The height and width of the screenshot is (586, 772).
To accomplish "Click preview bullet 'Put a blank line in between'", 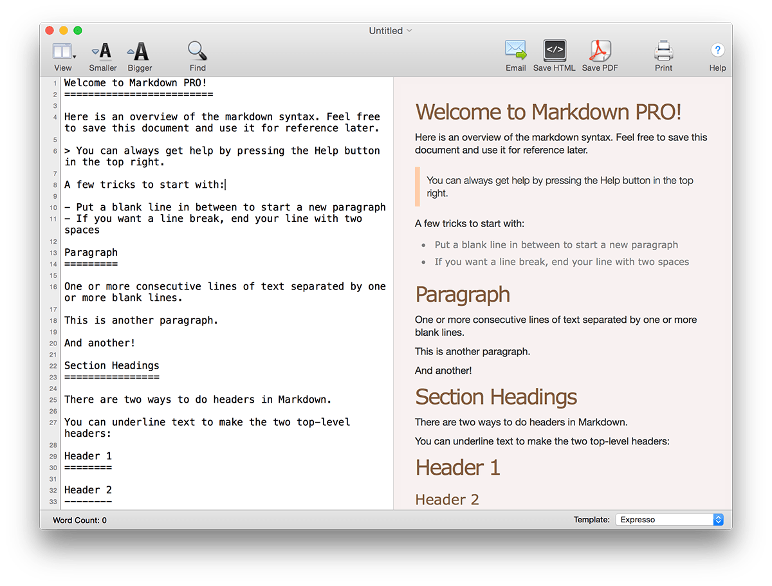I will pyautogui.click(x=556, y=244).
